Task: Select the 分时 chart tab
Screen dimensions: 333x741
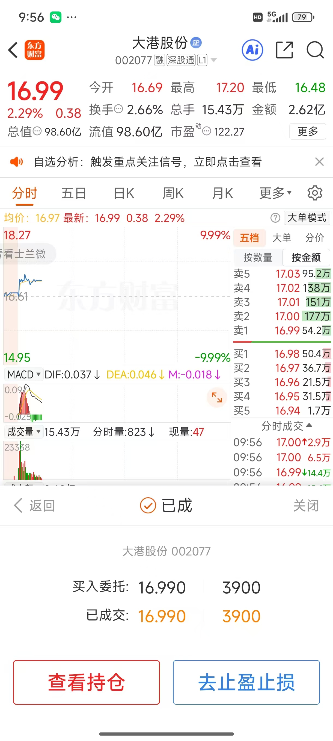Action: pos(25,193)
